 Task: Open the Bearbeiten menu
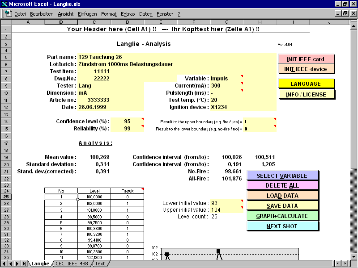click(x=42, y=14)
